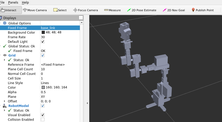Click the Grid Status Ok checkmark icon
Screen dimensions: 222x122
[x=10, y=60]
